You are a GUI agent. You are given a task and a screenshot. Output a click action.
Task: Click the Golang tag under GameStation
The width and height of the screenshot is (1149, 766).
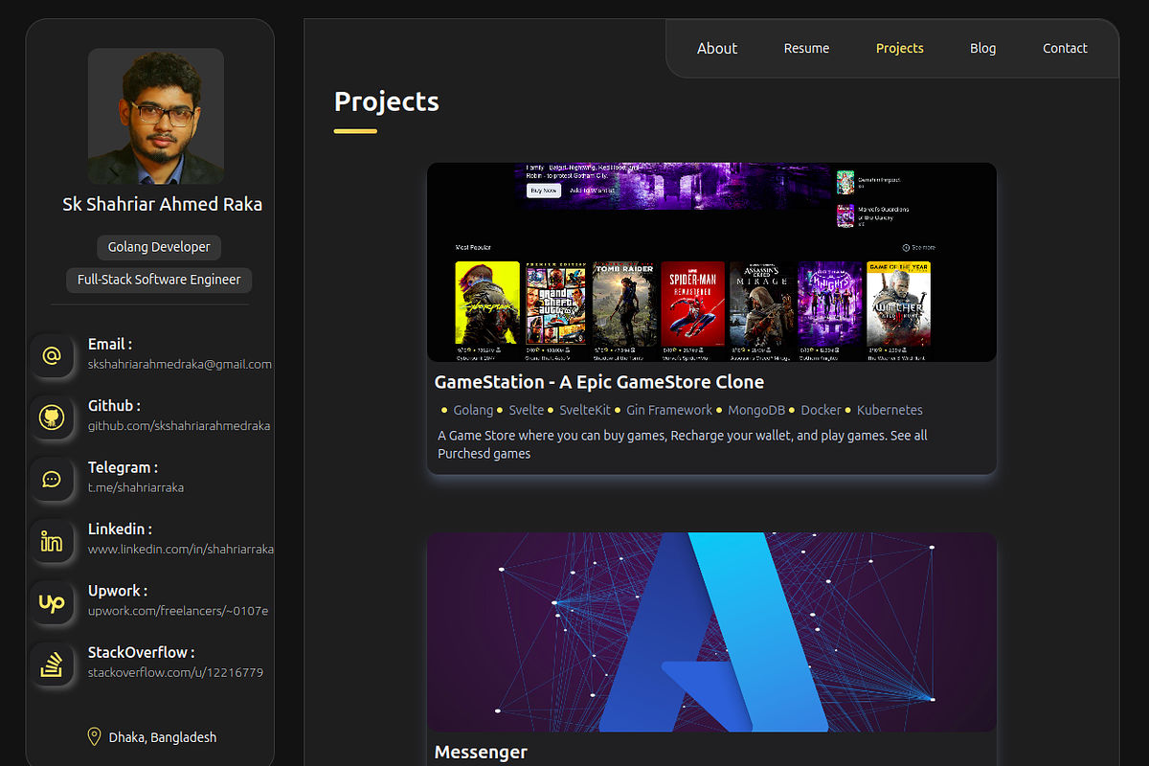click(473, 410)
